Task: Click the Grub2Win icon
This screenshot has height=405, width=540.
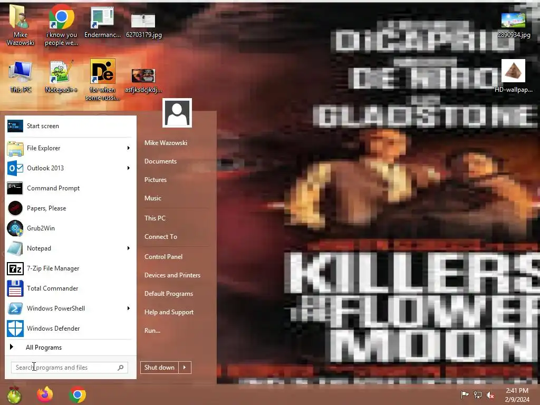Action: pyautogui.click(x=15, y=228)
